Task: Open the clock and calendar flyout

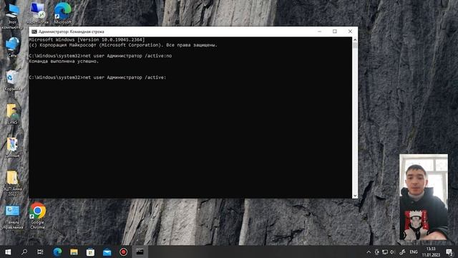Action: (x=431, y=252)
